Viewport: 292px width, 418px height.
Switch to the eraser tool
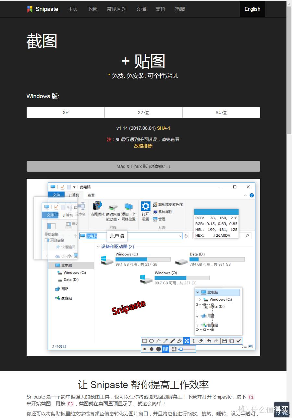(x=200, y=341)
